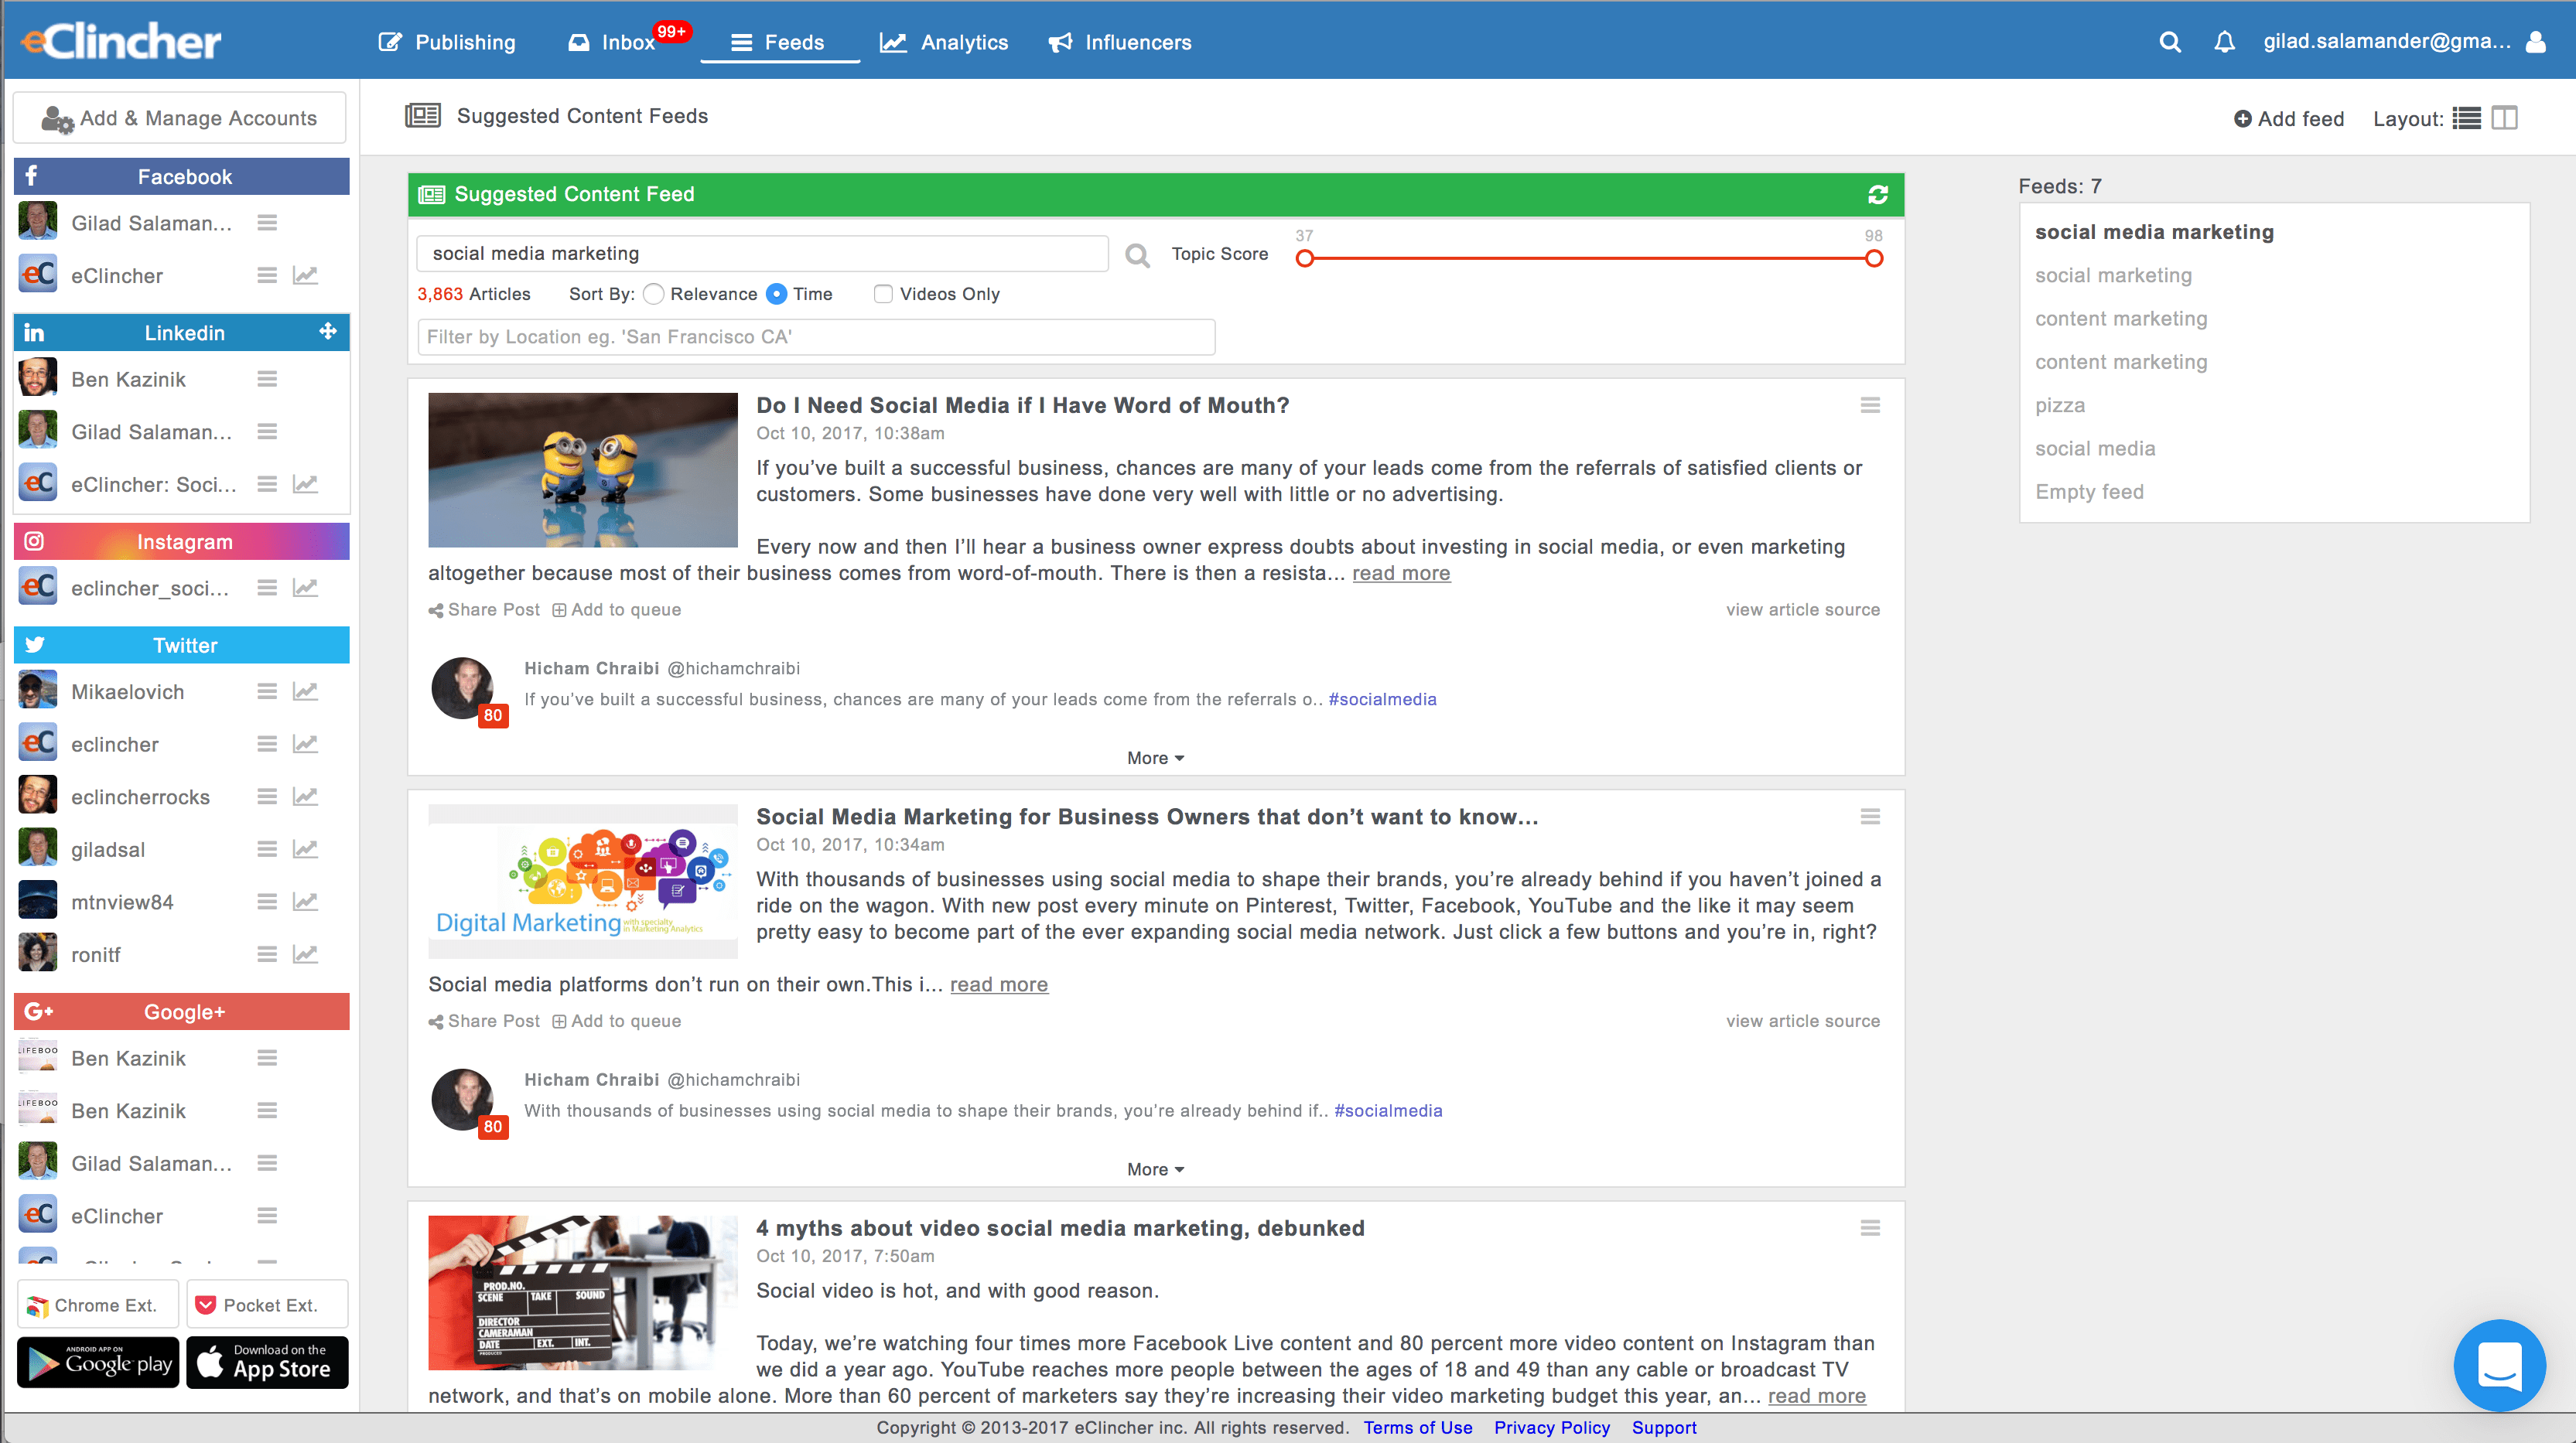
Task: Go to the Analytics tab
Action: pos(944,42)
